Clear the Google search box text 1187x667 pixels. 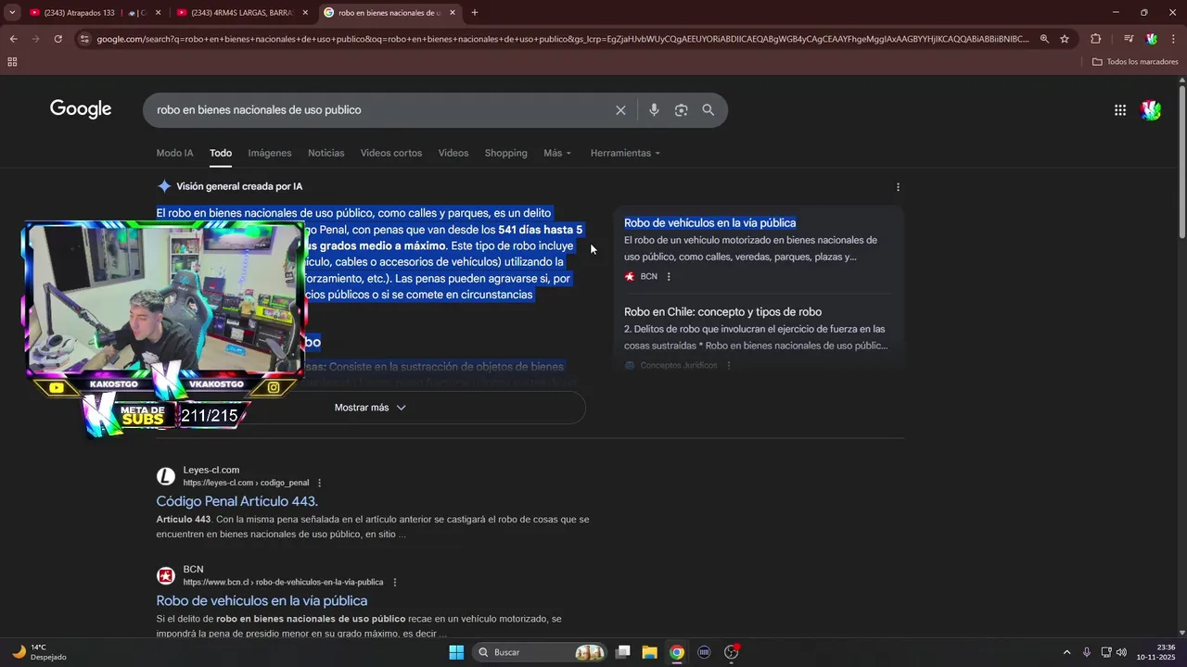(x=620, y=110)
